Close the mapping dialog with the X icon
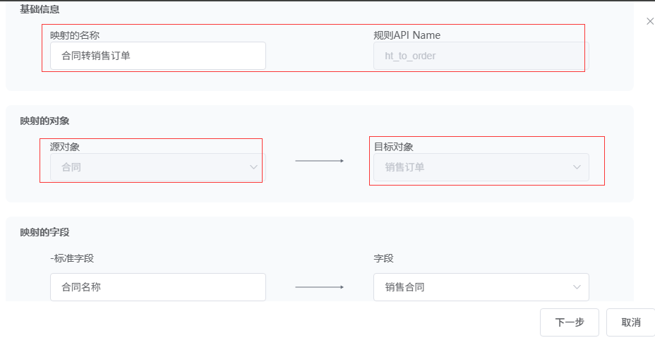 point(650,22)
